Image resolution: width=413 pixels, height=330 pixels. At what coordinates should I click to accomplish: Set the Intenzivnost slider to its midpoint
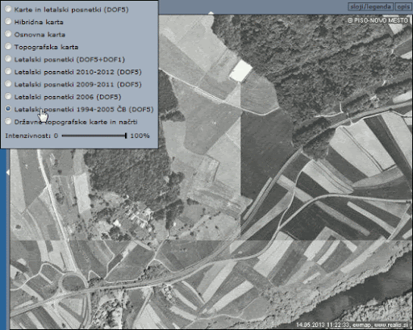pos(94,136)
